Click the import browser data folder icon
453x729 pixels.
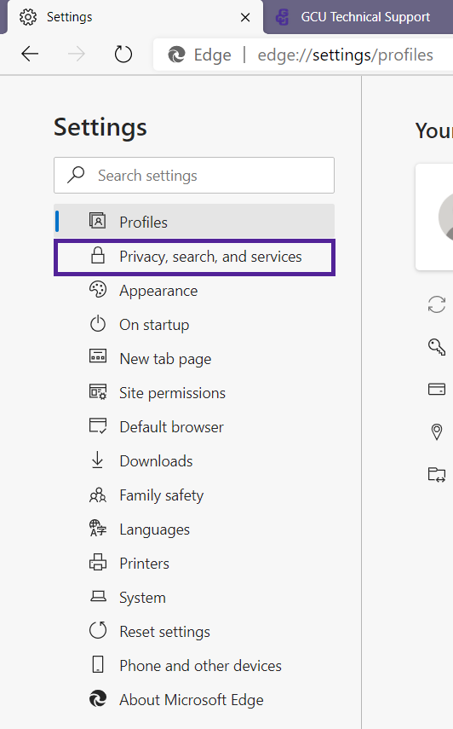point(436,474)
